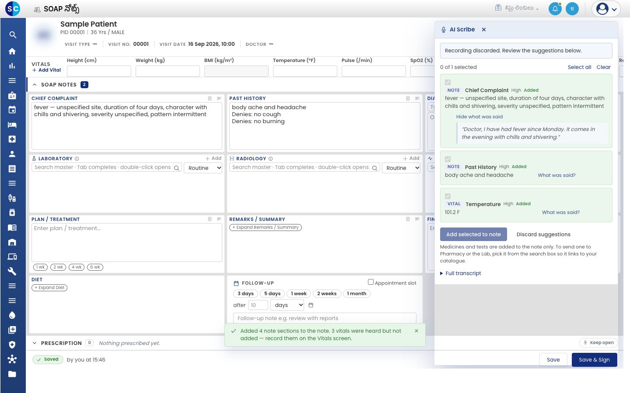Toggle the Past History suggestion checkbox
The image size is (630, 393).
(448, 159)
